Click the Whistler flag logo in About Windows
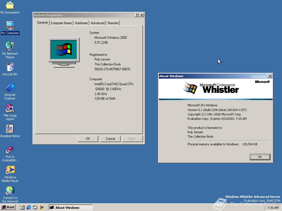The height and width of the screenshot is (211, 282). tap(190, 88)
